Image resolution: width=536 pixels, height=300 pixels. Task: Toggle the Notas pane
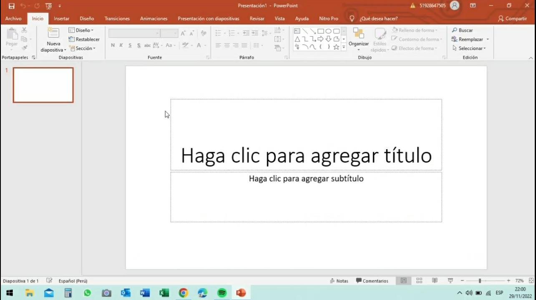tap(339, 281)
